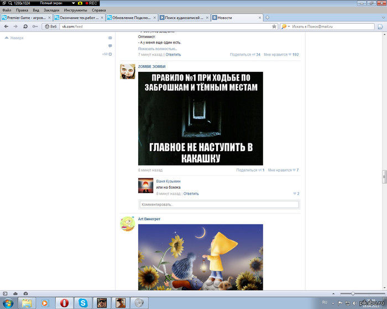Image resolution: width=387 pixels, height=309 pixels.
Task: Open the search engine dropdown
Action: tap(286, 26)
